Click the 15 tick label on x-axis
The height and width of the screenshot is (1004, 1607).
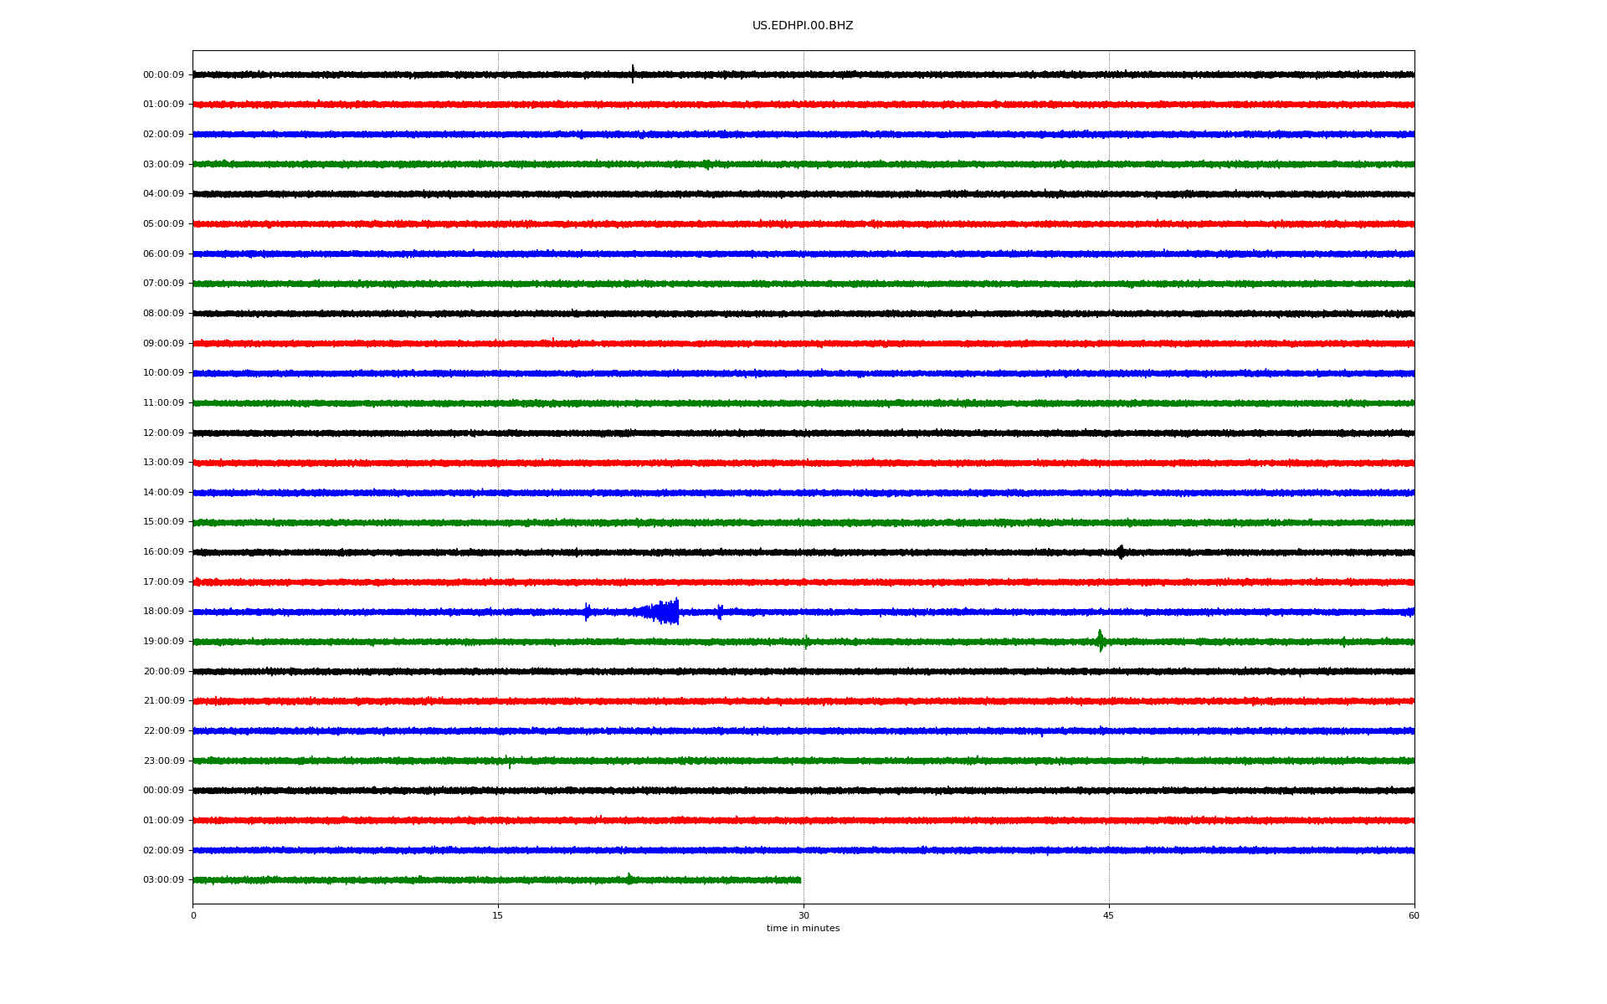[x=498, y=916]
